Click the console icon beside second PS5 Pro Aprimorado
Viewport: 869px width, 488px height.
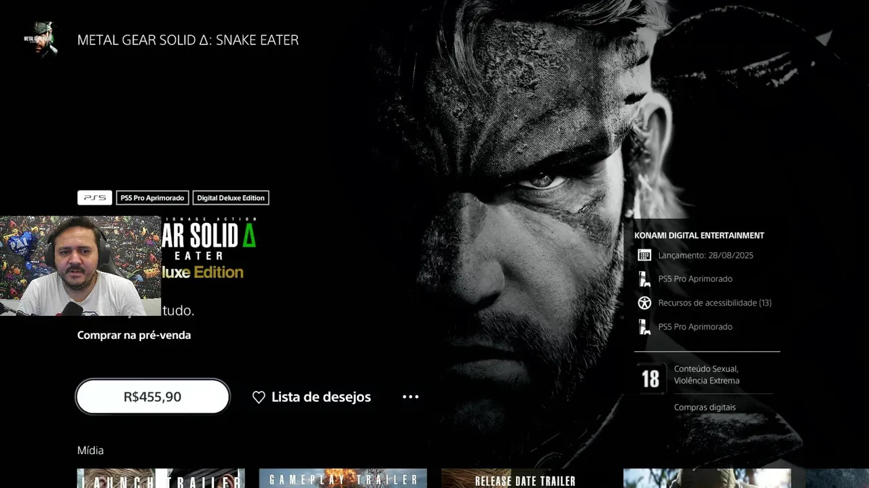tap(644, 327)
